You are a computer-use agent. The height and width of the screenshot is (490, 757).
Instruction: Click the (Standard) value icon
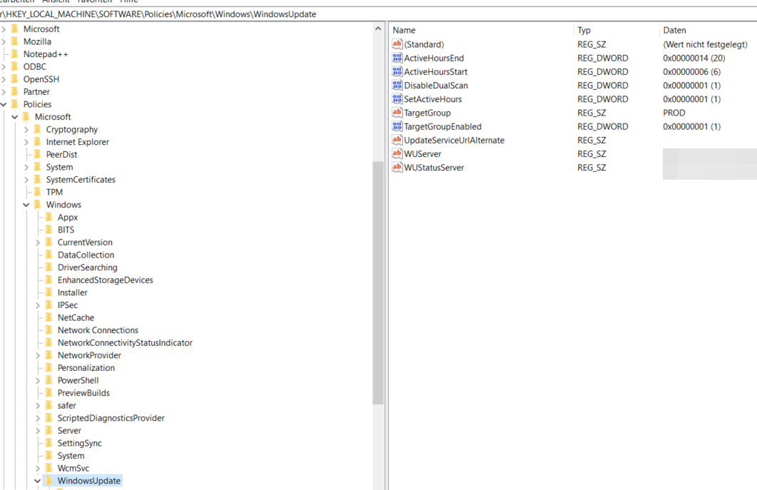(x=397, y=44)
